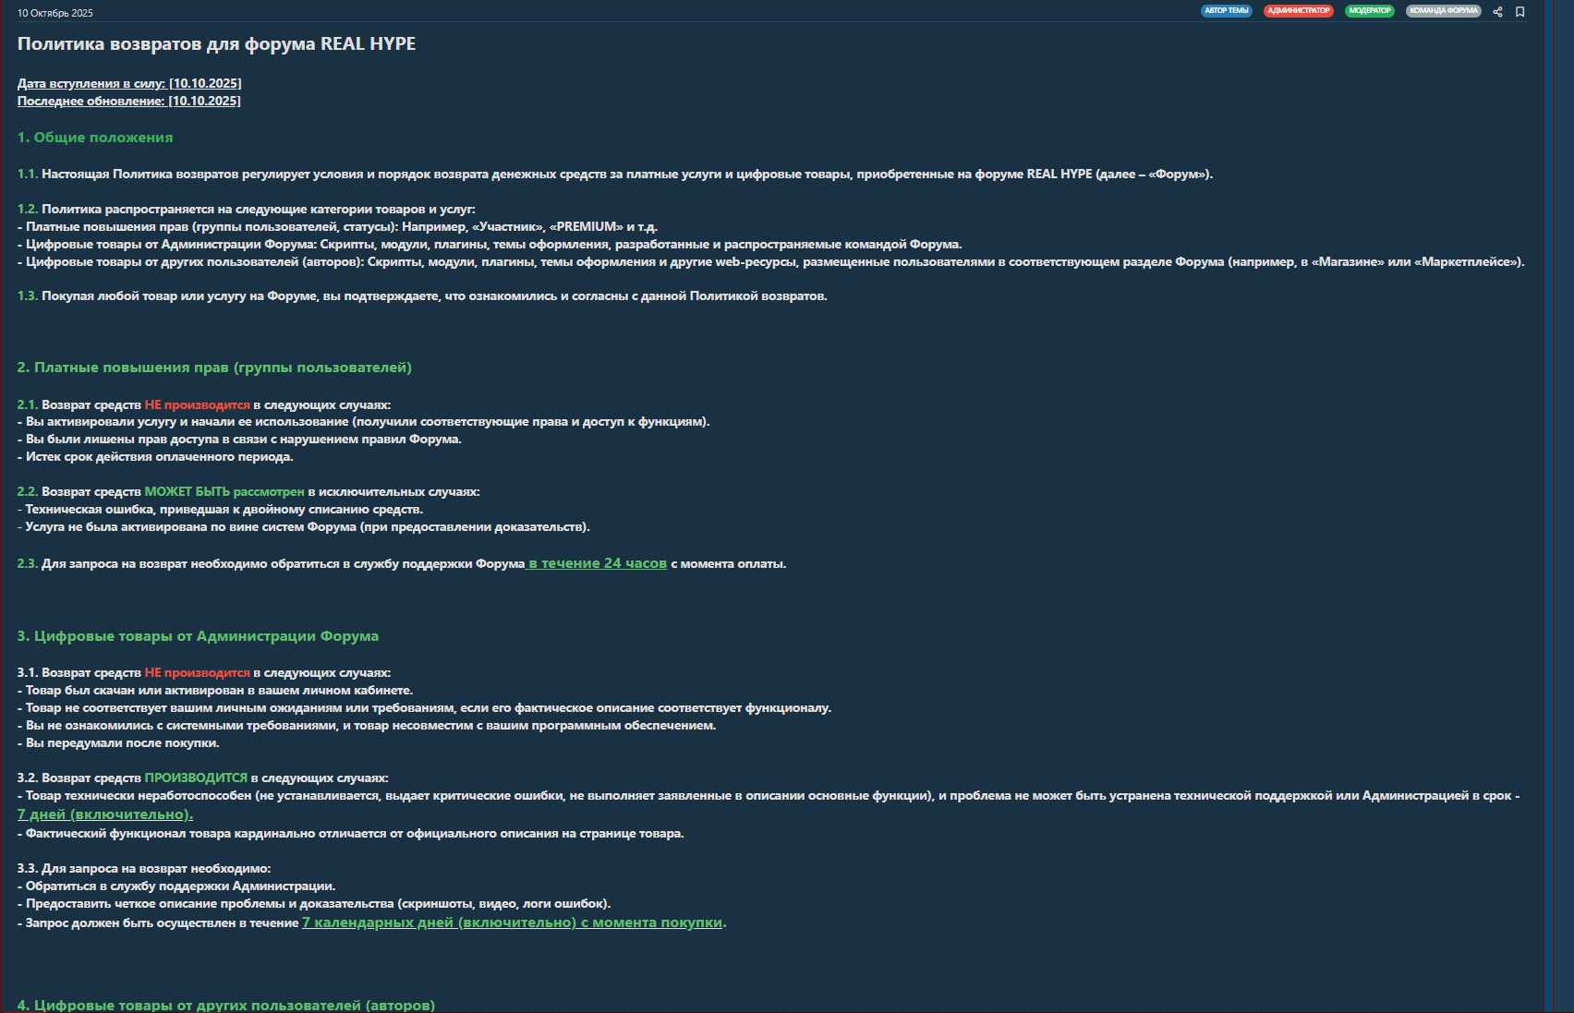Click the 'Дата вступления в силу' line
This screenshot has width=1574, height=1013.
129,83
